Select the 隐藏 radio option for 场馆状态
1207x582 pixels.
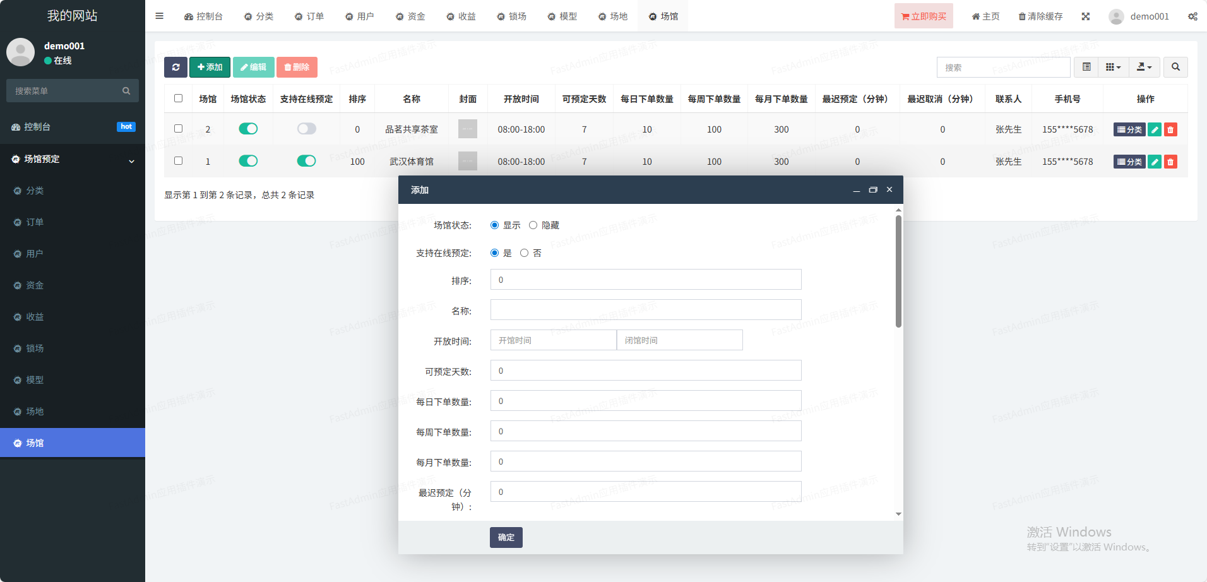pyautogui.click(x=533, y=225)
